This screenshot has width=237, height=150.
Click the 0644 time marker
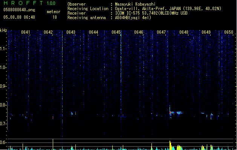(x=93, y=32)
